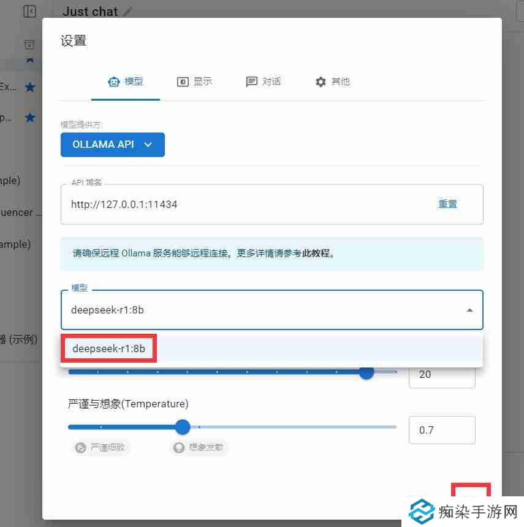Viewport: 524px width, 527px height.
Task: Switch to the 其他 tab
Action: tap(333, 81)
